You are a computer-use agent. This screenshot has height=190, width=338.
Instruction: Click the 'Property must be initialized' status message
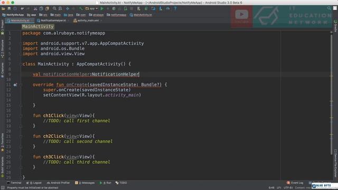point(33,188)
